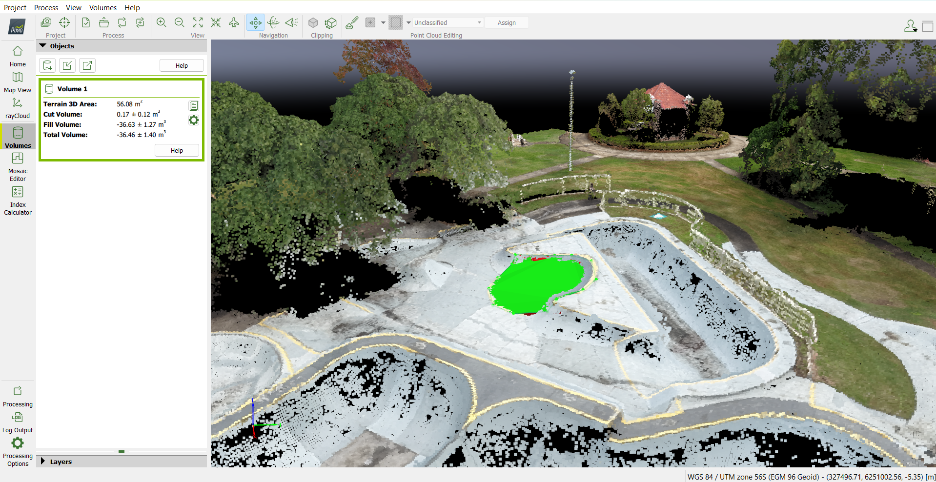This screenshot has height=482, width=936.
Task: Click Help button inside Volume 1 card
Action: (x=177, y=151)
